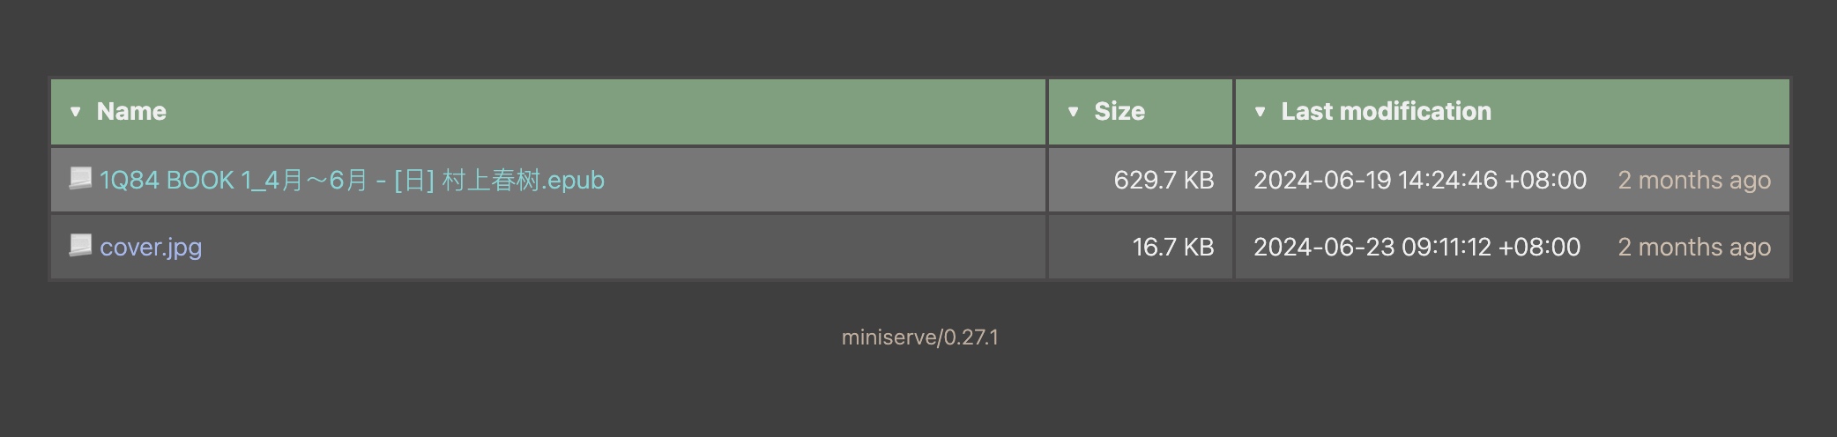Sort files by the Name header
Viewport: 1837px width, 437px height.
[131, 112]
